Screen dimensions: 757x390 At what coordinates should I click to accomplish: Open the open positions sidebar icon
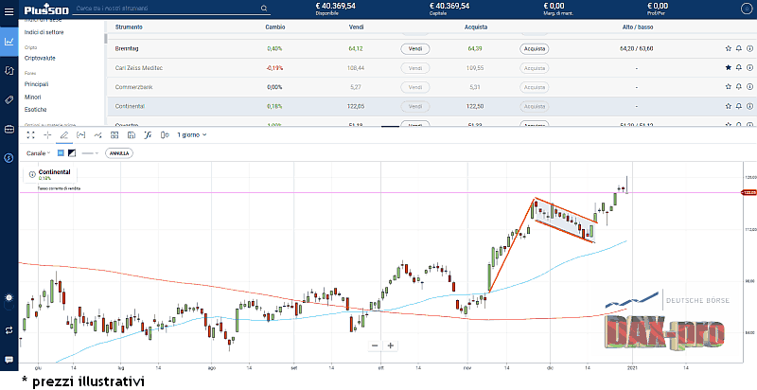(9, 71)
